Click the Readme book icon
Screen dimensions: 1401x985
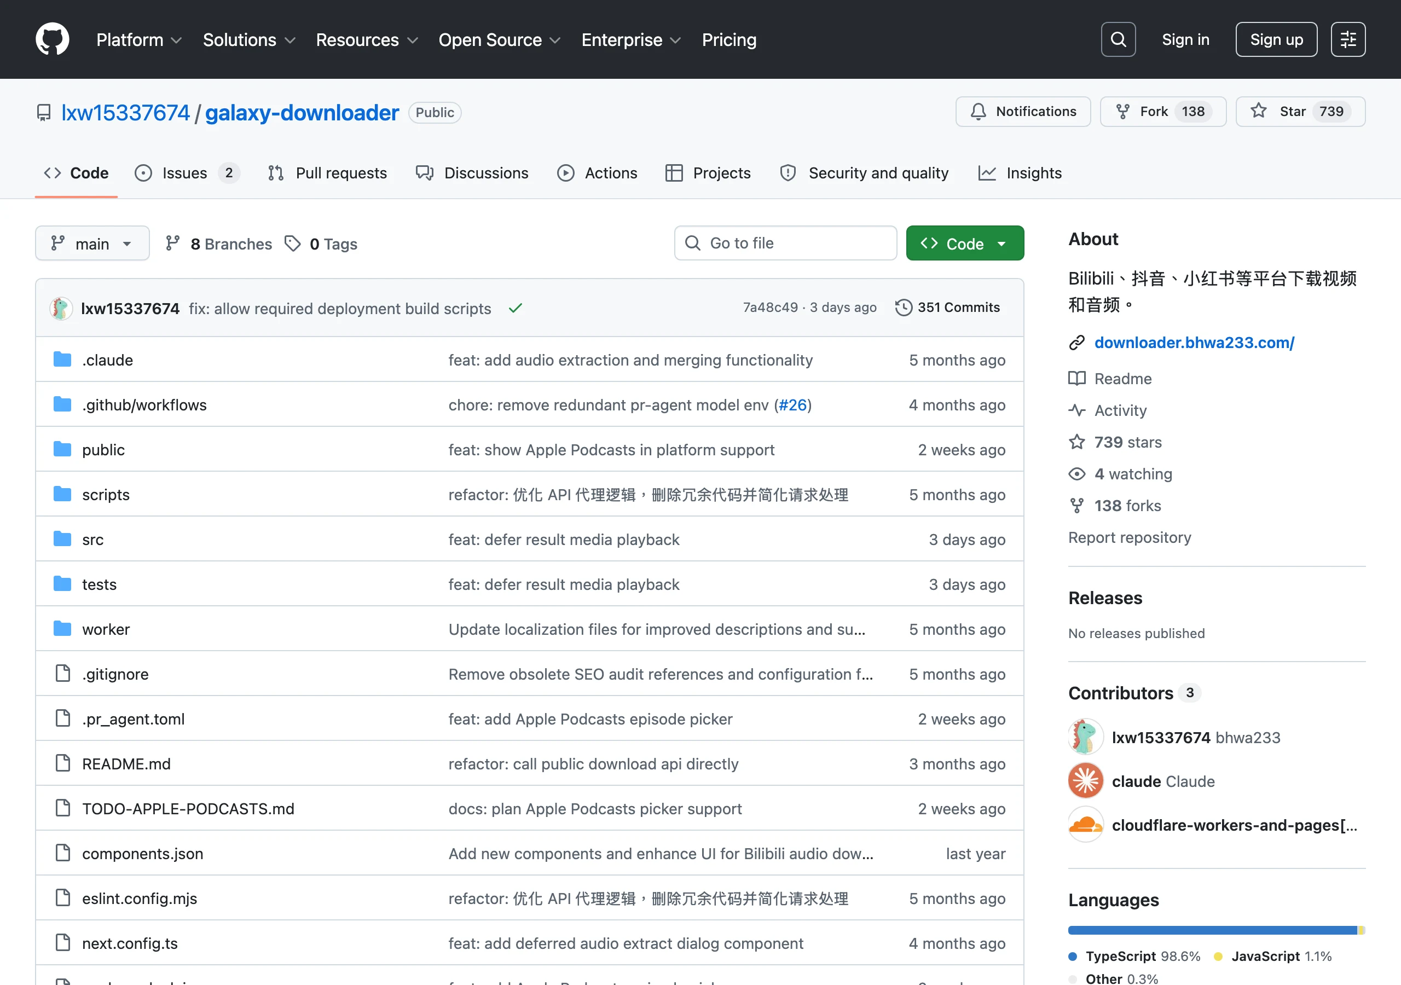click(1077, 378)
